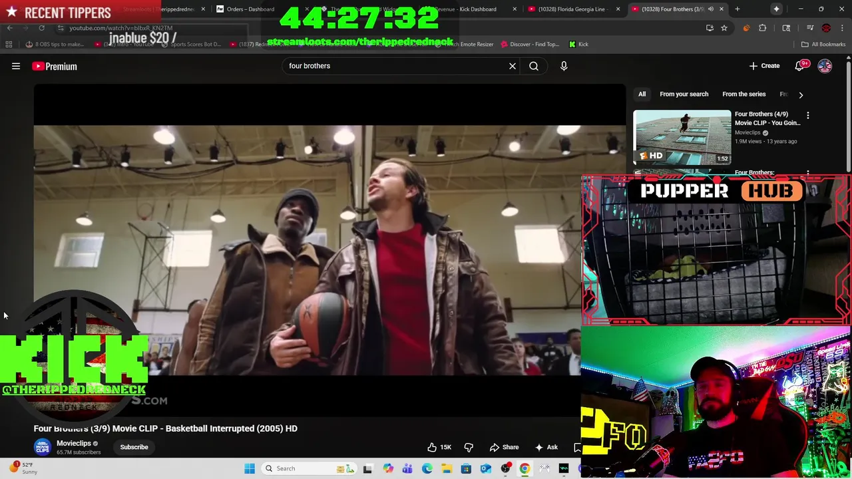
Task: Share the video
Action: tap(504, 447)
